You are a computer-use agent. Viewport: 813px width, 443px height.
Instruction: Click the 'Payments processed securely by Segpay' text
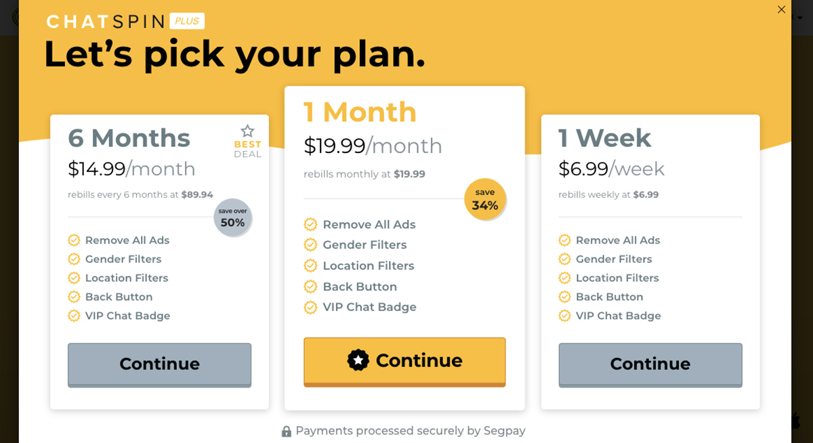pyautogui.click(x=410, y=431)
